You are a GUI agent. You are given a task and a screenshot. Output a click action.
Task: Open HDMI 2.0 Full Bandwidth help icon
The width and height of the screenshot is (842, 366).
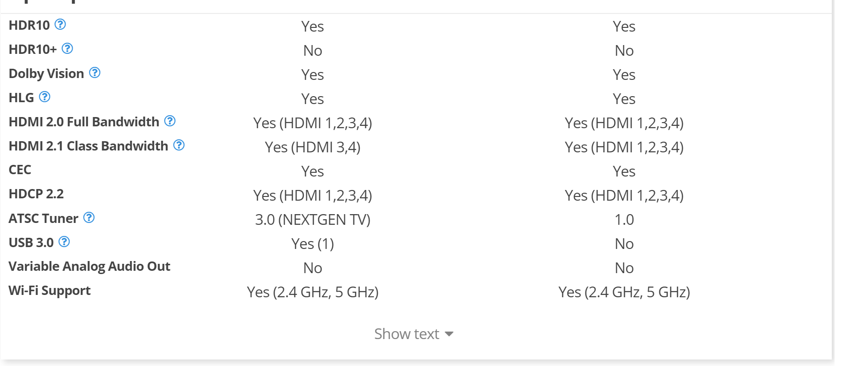coord(170,121)
